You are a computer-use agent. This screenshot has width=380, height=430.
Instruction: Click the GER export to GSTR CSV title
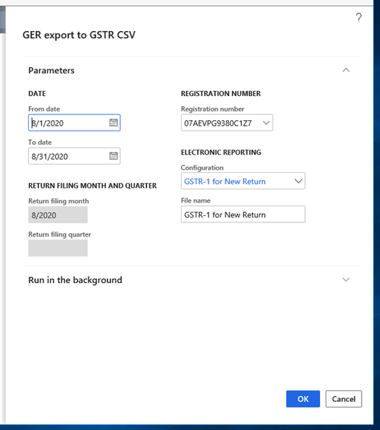click(79, 35)
